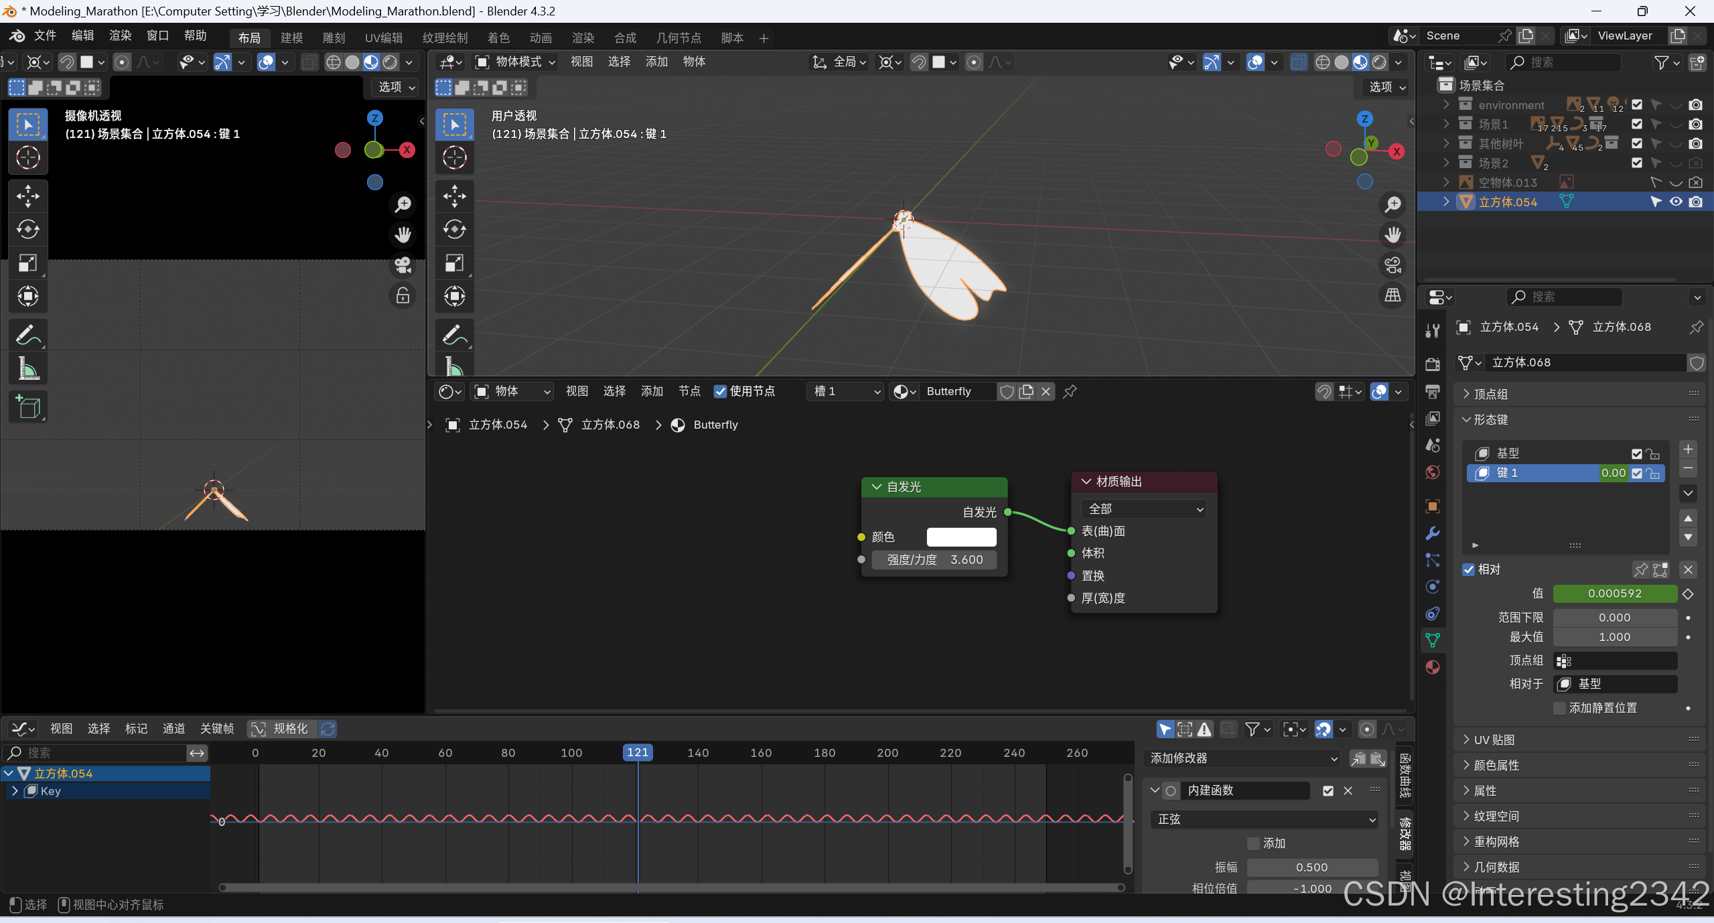Open the Modifier properties wrench tab
Screen dimensions: 1714x923
[x=1432, y=533]
